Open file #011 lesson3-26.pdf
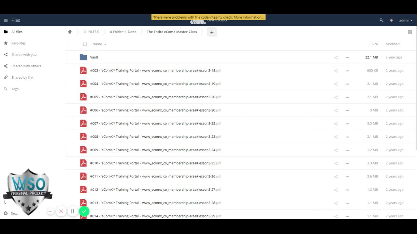Image resolution: width=417 pixels, height=234 pixels. [x=156, y=176]
